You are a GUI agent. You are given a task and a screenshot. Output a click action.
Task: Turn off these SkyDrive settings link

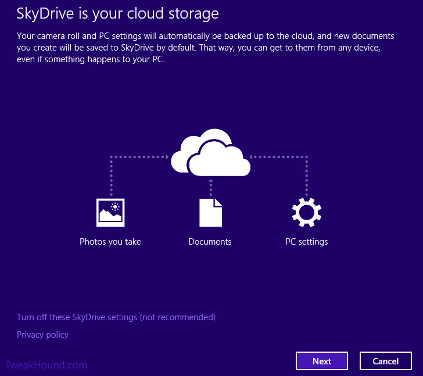(116, 317)
